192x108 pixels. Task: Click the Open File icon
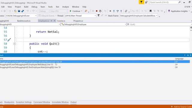[x=15, y=11]
